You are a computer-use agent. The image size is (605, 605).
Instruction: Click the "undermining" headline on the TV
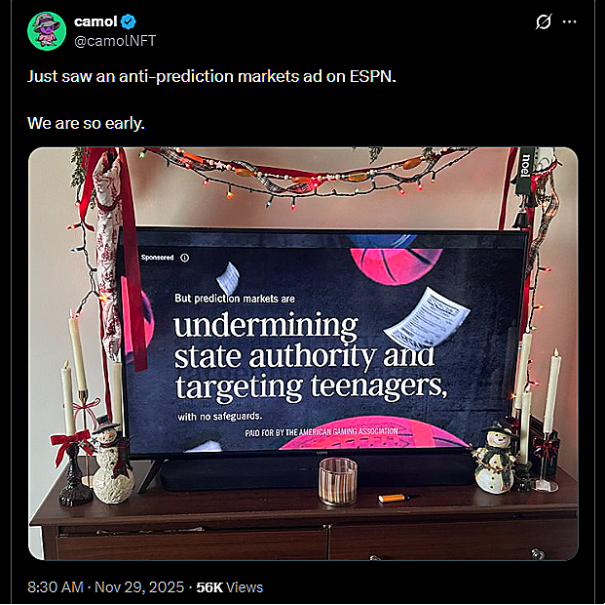[266, 326]
